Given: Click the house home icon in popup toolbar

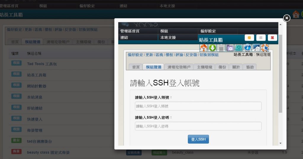Looking at the screenshot, I should pyautogui.click(x=204, y=48).
